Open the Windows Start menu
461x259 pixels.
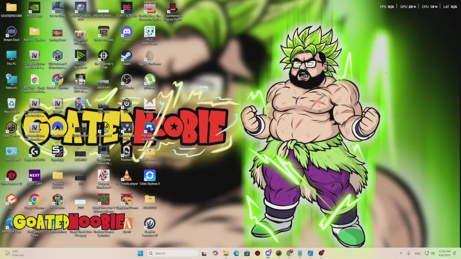pos(140,253)
